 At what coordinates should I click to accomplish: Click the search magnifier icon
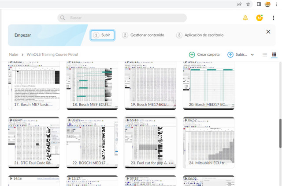(x=63, y=18)
